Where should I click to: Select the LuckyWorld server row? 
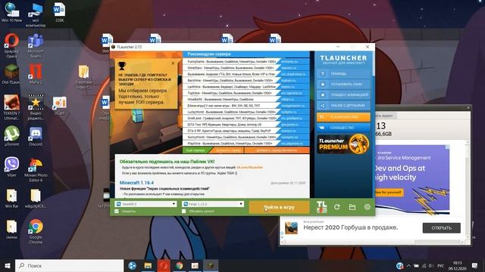click(x=246, y=112)
